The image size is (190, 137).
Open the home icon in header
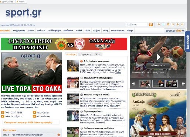(x=159, y=24)
